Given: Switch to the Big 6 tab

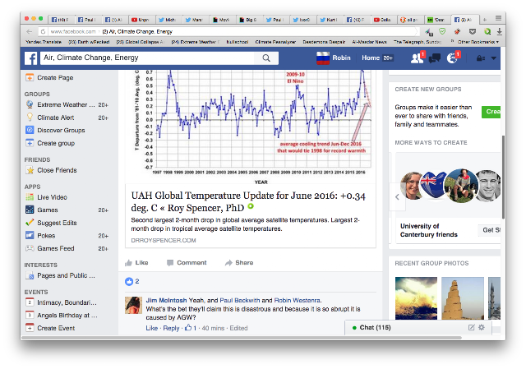Looking at the screenshot, I should pos(249,20).
